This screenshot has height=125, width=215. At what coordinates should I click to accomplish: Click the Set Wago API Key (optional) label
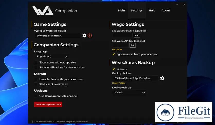(x=129, y=41)
